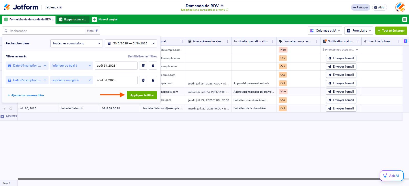Image resolution: width=409 pixels, height=186 pixels.
Task: Click the 'Envoi de fichiers' column header
Action: [x=382, y=41]
